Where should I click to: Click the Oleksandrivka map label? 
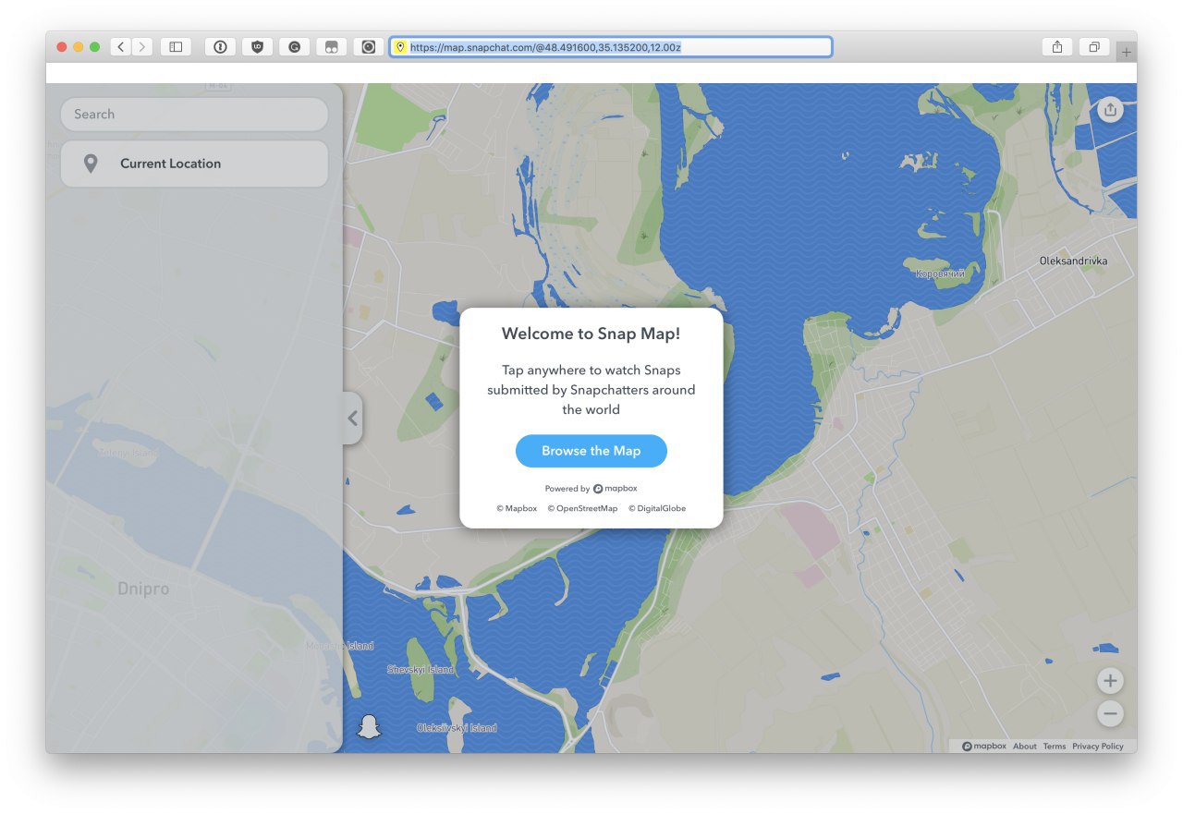pos(1073,261)
